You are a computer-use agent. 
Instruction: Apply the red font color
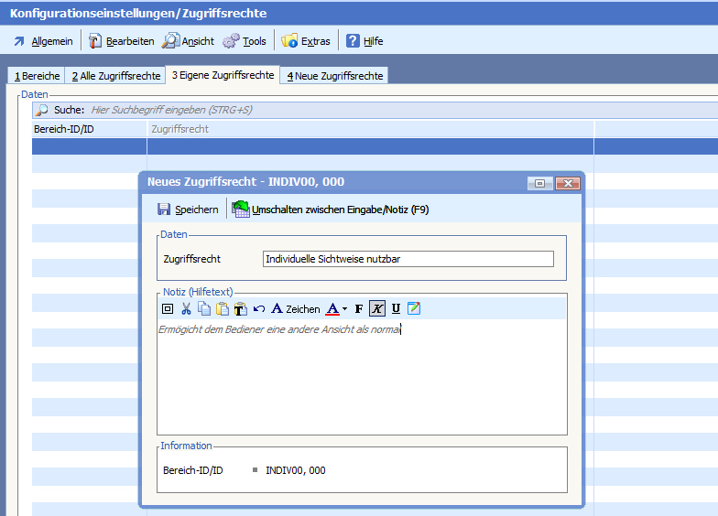pos(332,309)
